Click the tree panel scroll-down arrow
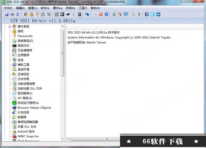This screenshot has height=148, width=206. click(x=63, y=139)
